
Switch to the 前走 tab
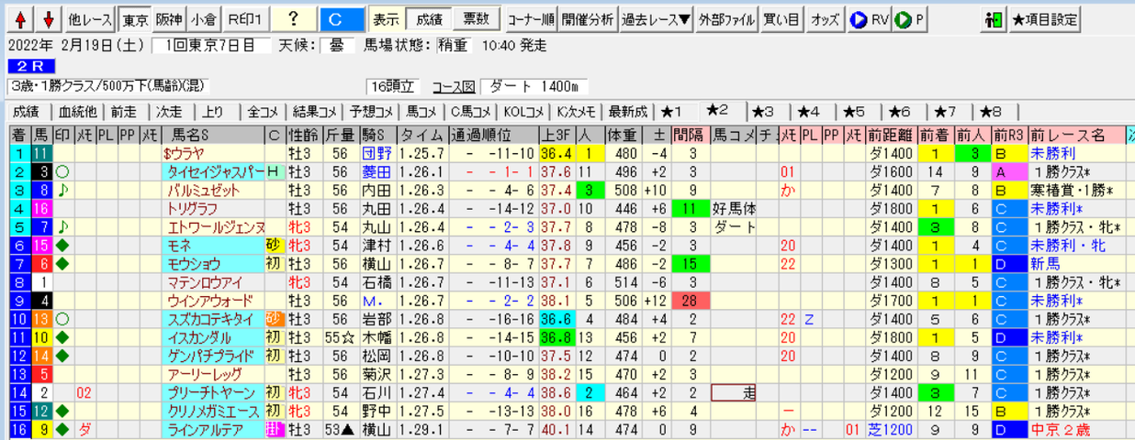click(x=124, y=112)
